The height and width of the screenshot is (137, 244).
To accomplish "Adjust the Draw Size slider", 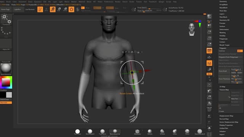I will 149,11.
